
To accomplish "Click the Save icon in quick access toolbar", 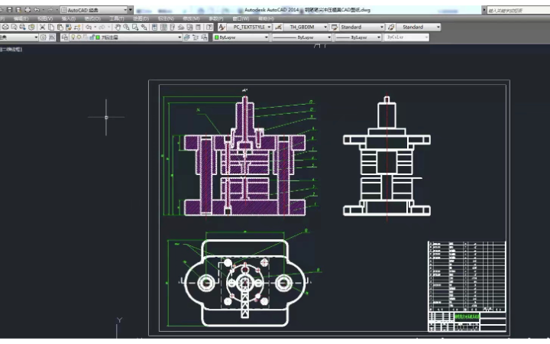I will [x=9, y=10].
